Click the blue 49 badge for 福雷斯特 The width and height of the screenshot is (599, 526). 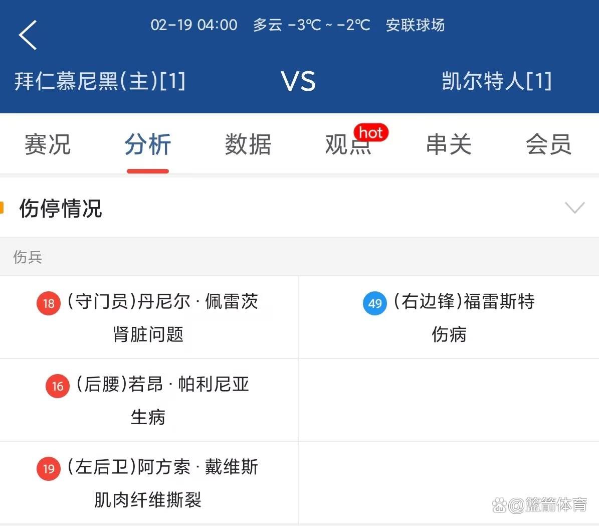[x=374, y=303]
